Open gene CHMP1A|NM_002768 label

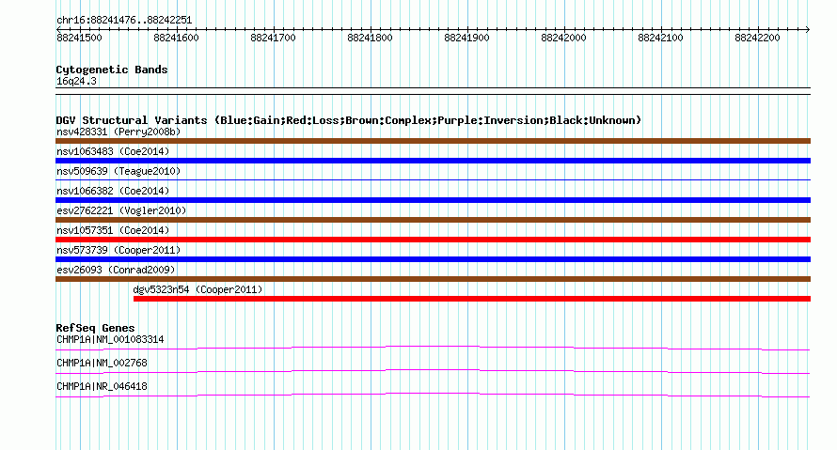pos(102,363)
